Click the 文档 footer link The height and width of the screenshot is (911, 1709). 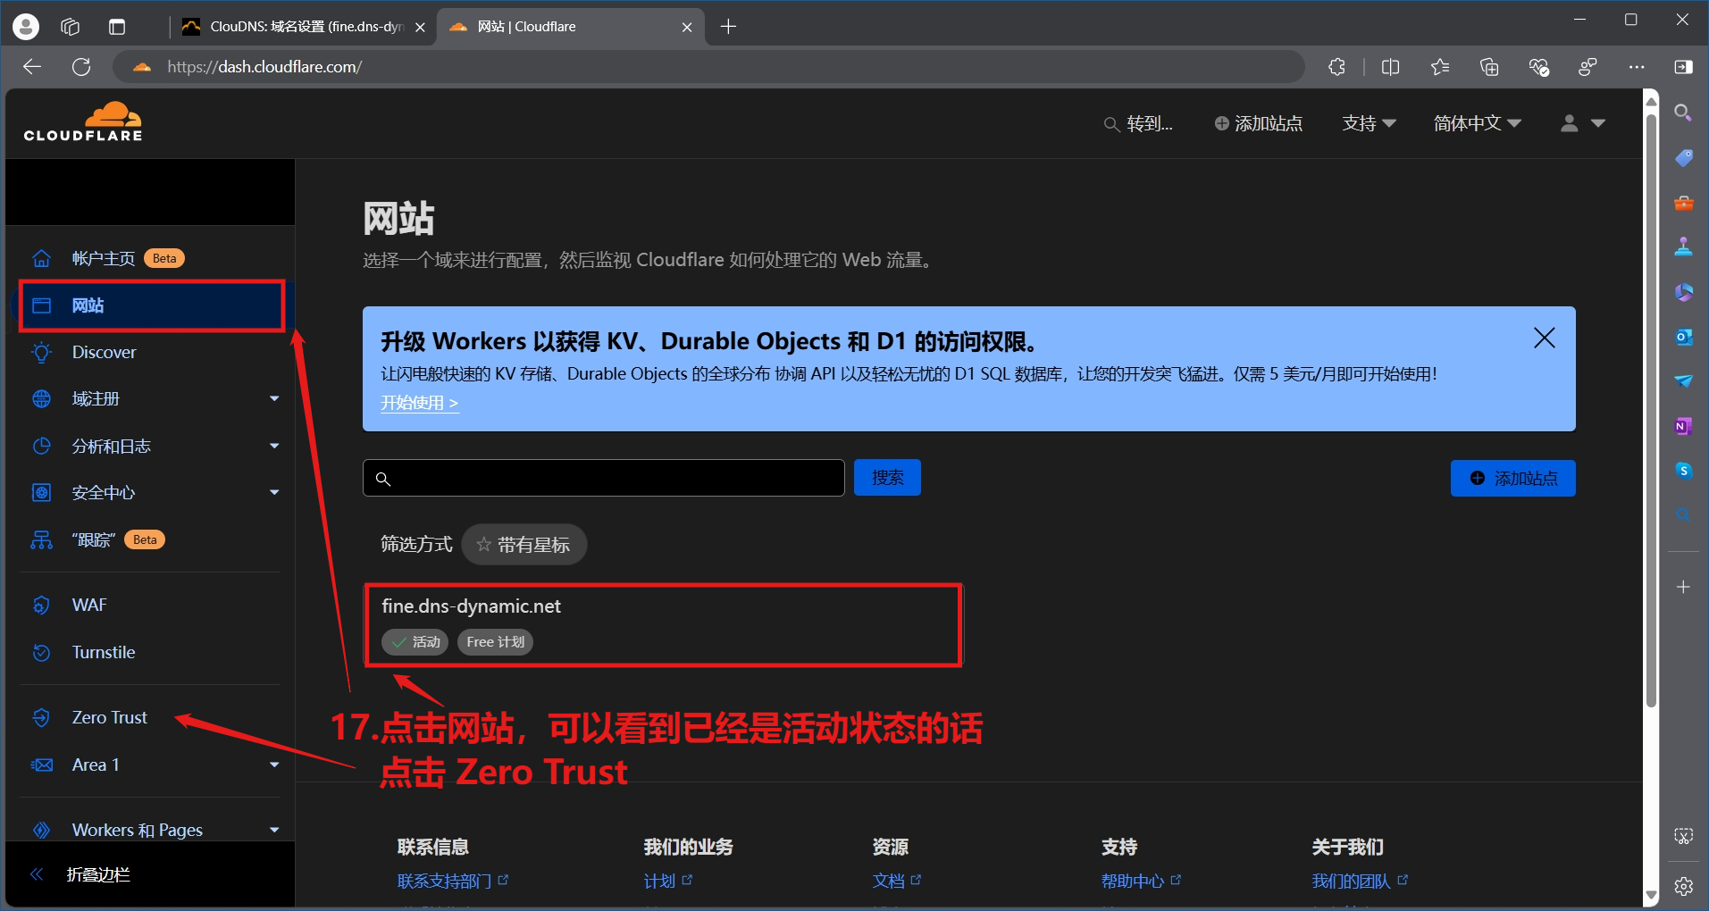coord(896,881)
